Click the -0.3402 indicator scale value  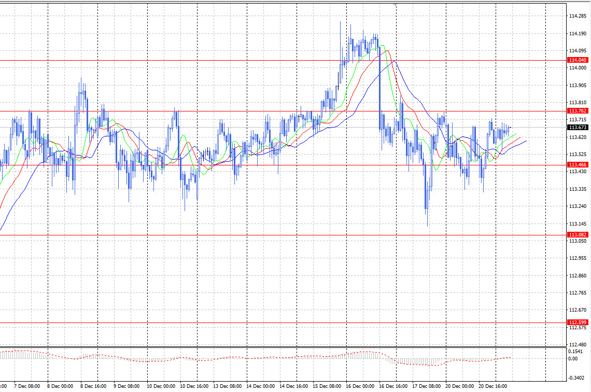coord(576,377)
